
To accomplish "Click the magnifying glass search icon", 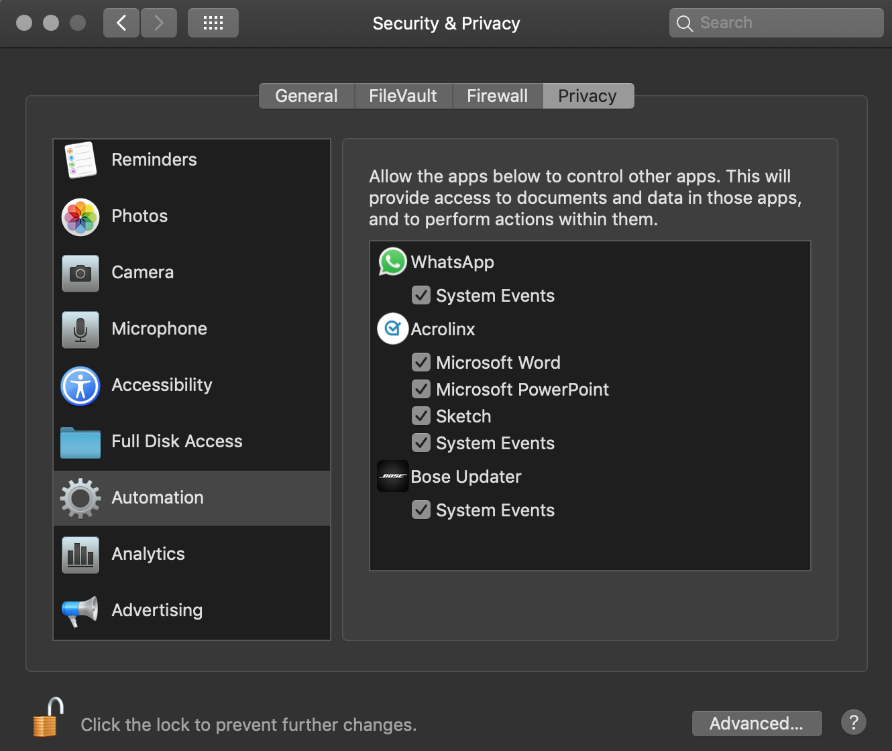I will click(685, 23).
